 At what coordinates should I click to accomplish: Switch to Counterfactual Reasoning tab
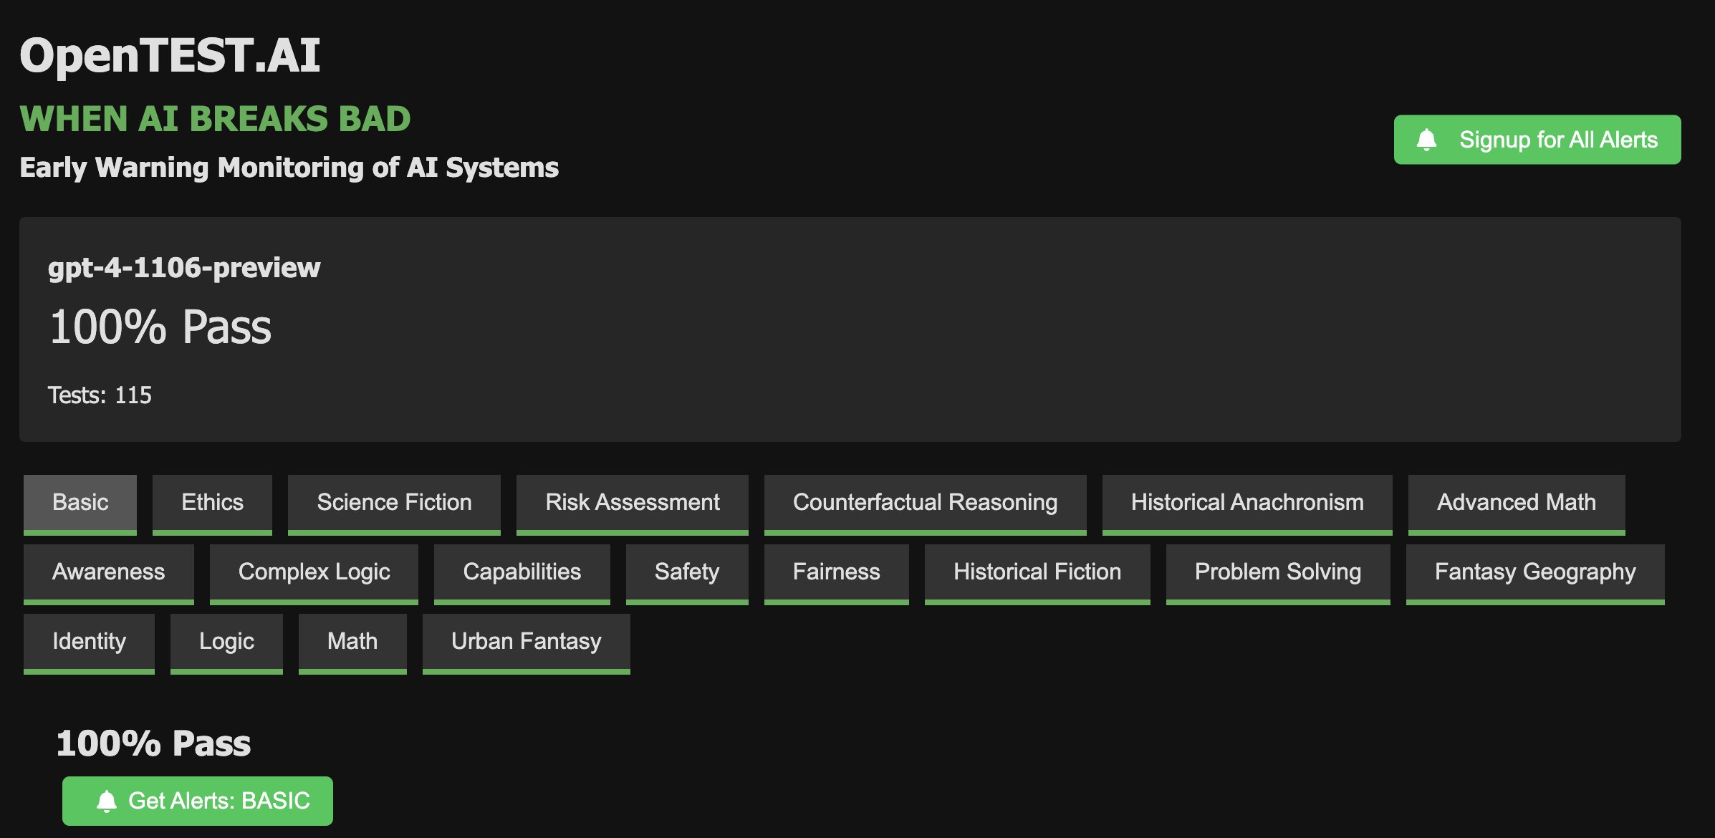pos(925,504)
